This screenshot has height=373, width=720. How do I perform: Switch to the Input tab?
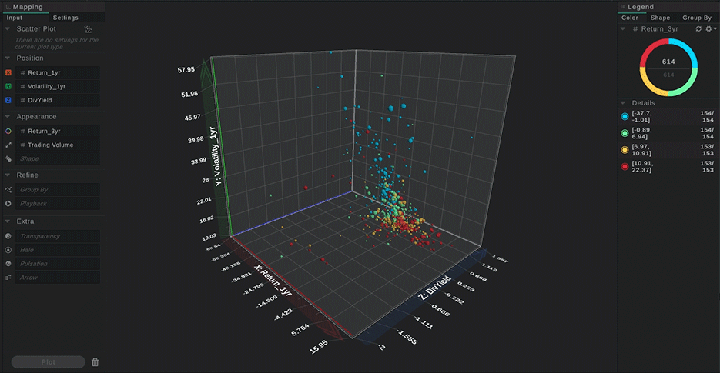pyautogui.click(x=14, y=18)
